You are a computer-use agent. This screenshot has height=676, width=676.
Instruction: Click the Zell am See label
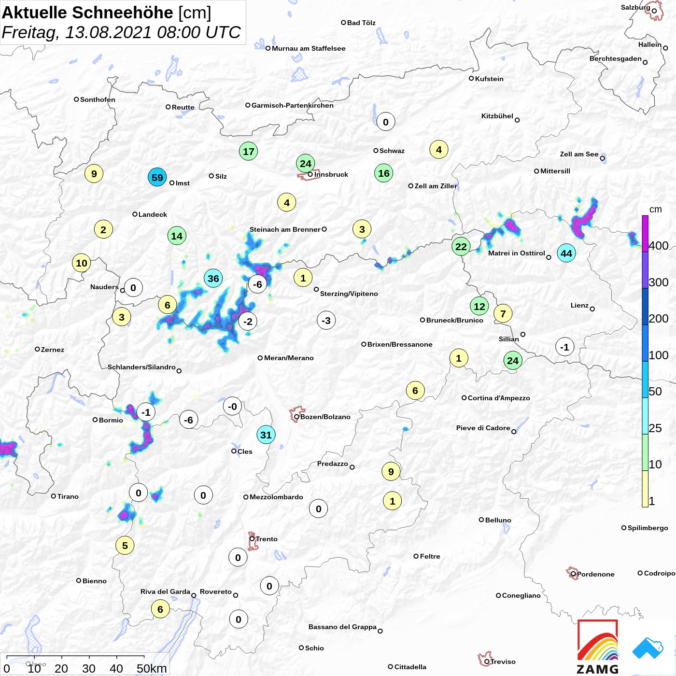[x=579, y=154]
